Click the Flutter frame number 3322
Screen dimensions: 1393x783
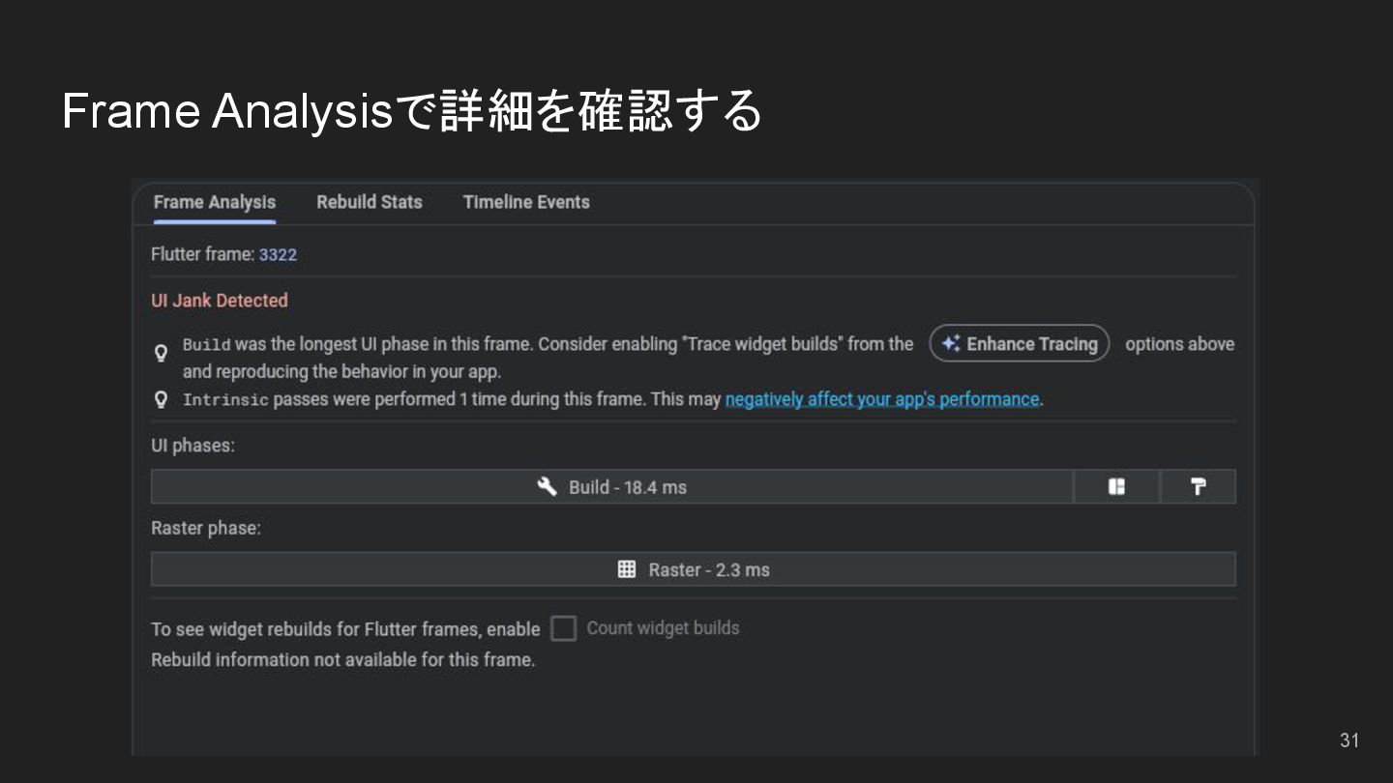[x=278, y=255]
